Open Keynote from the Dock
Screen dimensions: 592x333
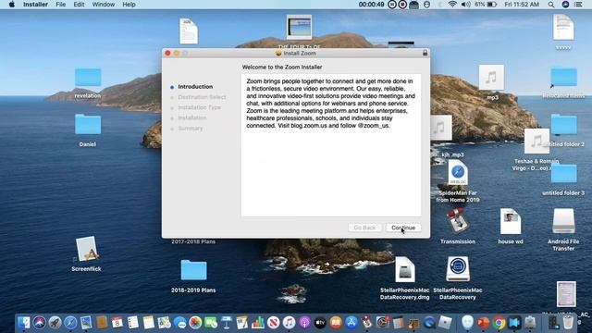pos(227,323)
